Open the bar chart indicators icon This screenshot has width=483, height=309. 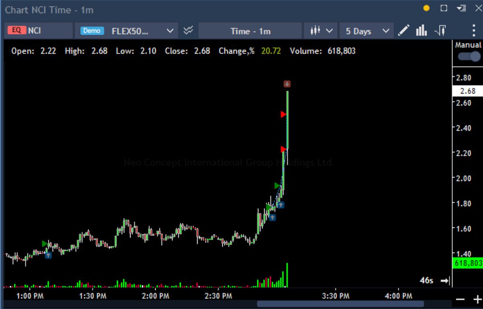pos(421,31)
